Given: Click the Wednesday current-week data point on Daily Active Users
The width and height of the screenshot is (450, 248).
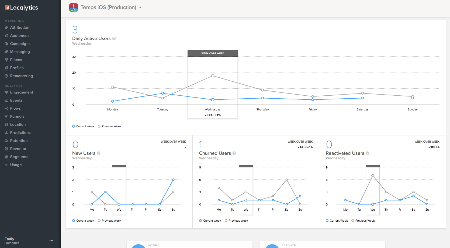Looking at the screenshot, I should [213, 100].
